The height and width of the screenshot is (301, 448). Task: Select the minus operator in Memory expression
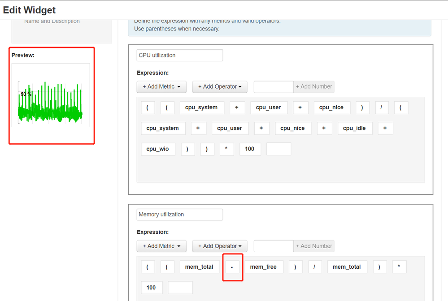click(x=232, y=267)
